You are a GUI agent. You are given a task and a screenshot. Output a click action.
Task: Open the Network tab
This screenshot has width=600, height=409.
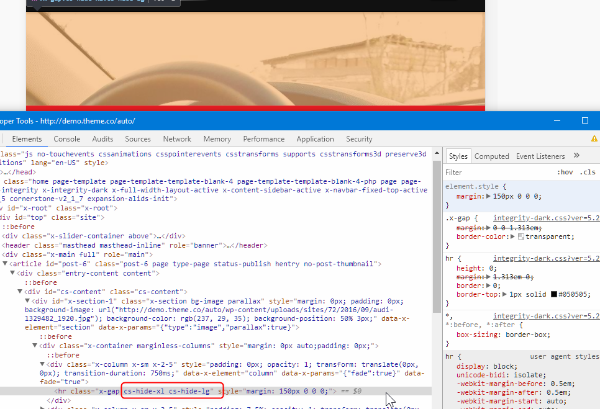[177, 139]
